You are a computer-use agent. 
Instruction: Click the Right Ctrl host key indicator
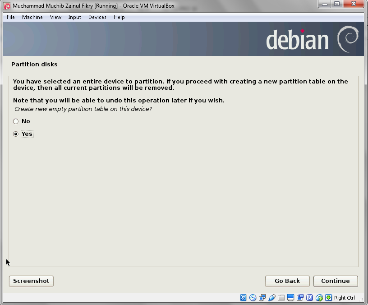343,298
